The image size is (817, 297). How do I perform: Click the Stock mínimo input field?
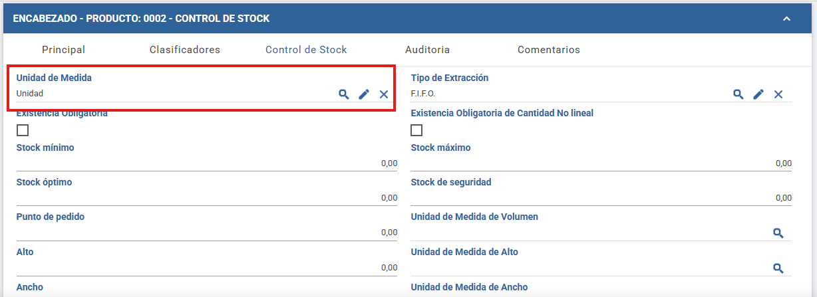[207, 163]
